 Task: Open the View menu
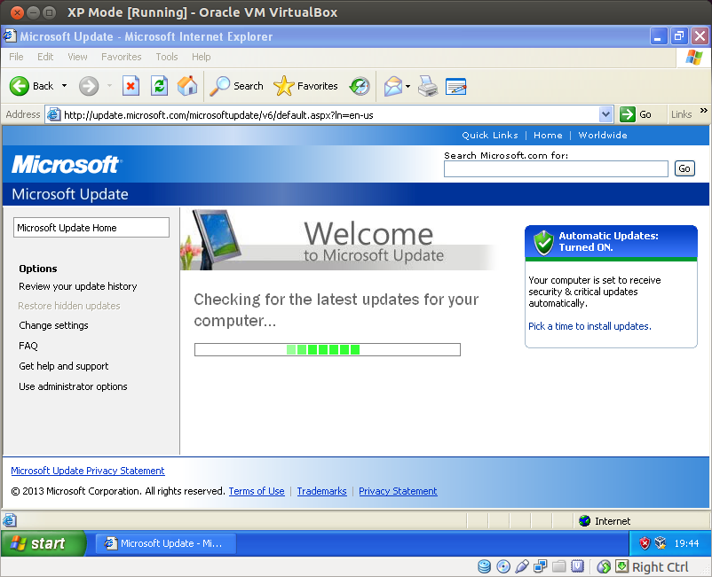77,57
